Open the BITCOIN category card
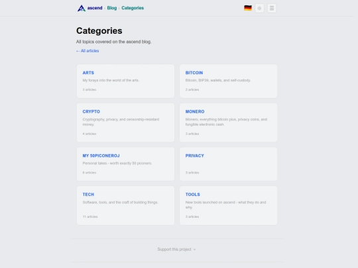This screenshot has height=268, width=358. point(228,81)
